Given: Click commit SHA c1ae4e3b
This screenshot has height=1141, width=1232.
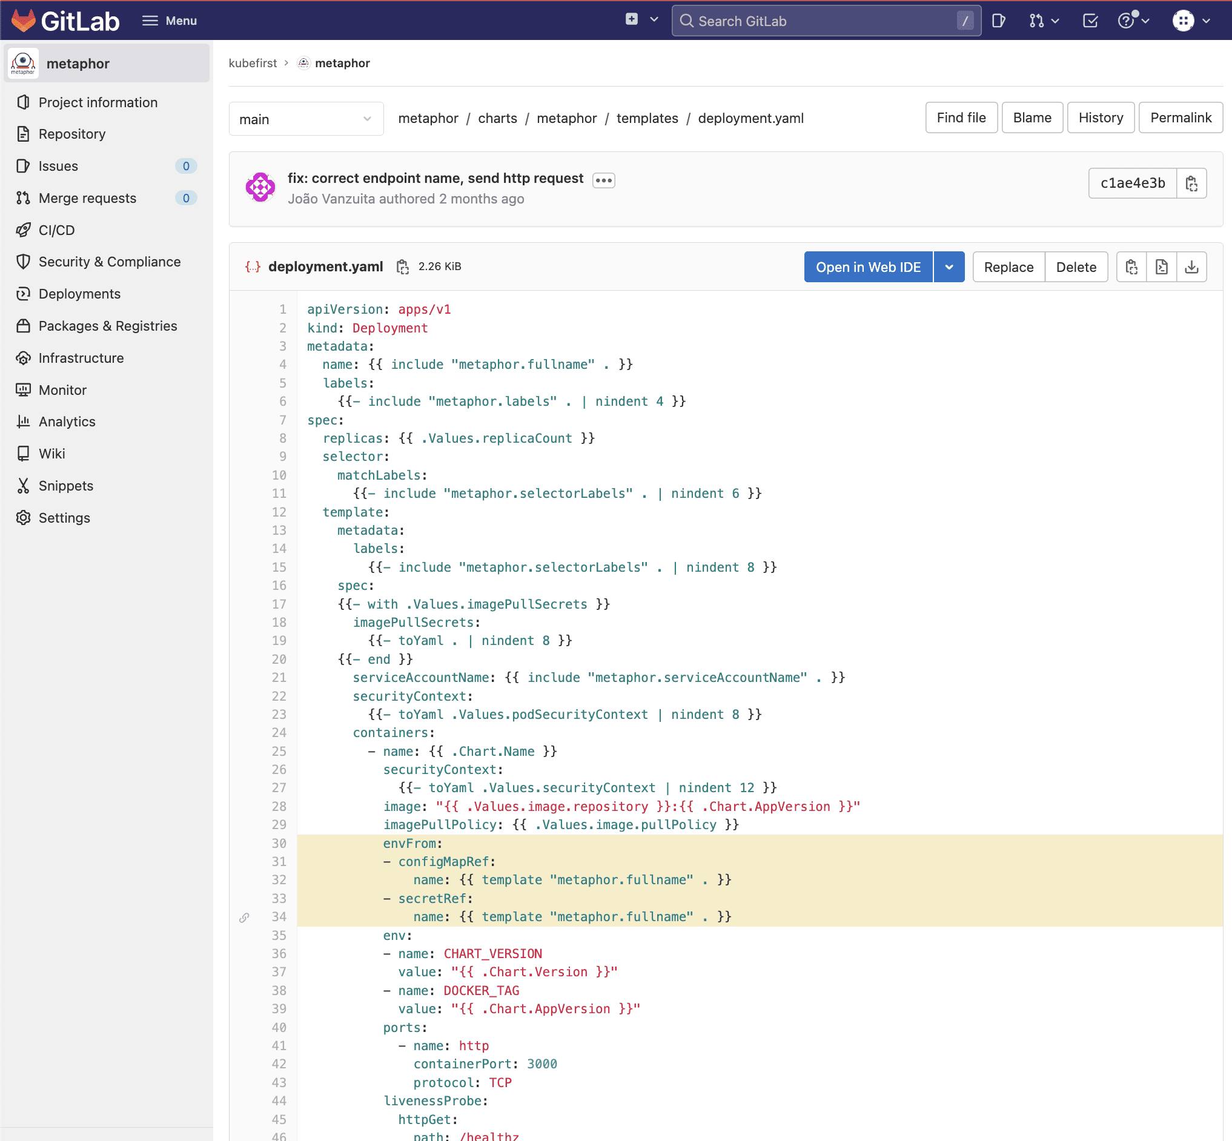Looking at the screenshot, I should [1132, 184].
